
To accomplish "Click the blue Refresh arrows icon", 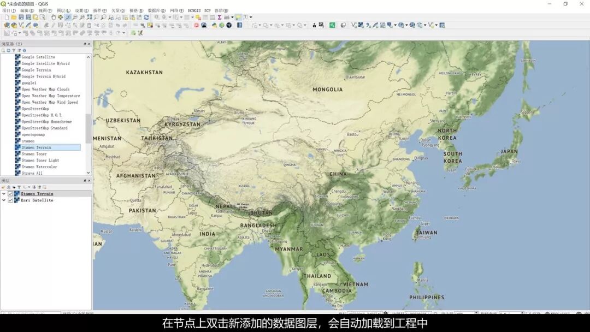I will tap(146, 17).
